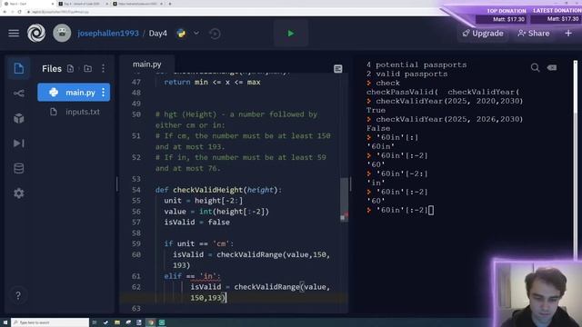Click line 54 checkValidHeight definition
Image resolution: width=582 pixels, height=327 pixels.
click(x=218, y=190)
